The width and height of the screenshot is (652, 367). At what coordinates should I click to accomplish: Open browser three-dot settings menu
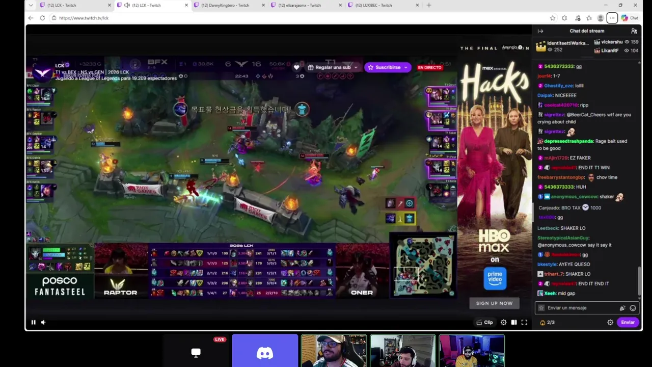(x=612, y=18)
